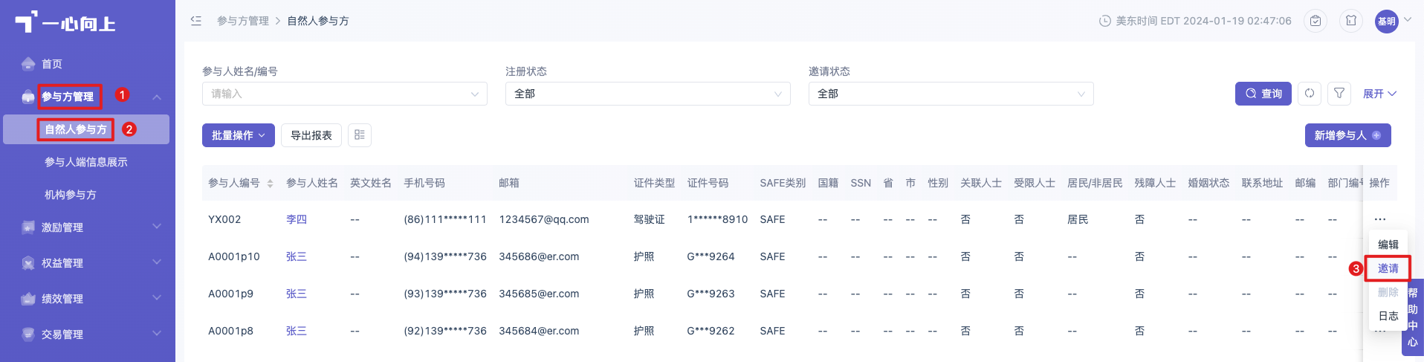
Task: Choose 邀请 from the row action menu
Action: click(x=1388, y=268)
